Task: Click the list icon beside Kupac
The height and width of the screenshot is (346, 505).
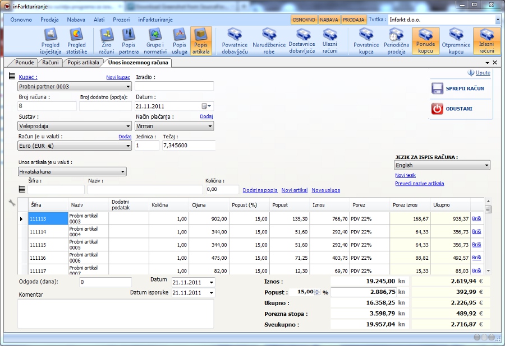Action: point(12,76)
